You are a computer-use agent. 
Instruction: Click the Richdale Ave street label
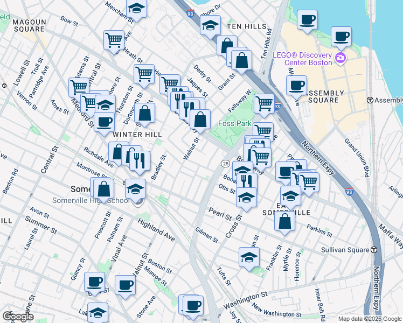point(99,157)
